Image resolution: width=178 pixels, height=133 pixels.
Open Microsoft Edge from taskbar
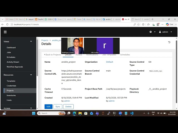tap(74, 113)
